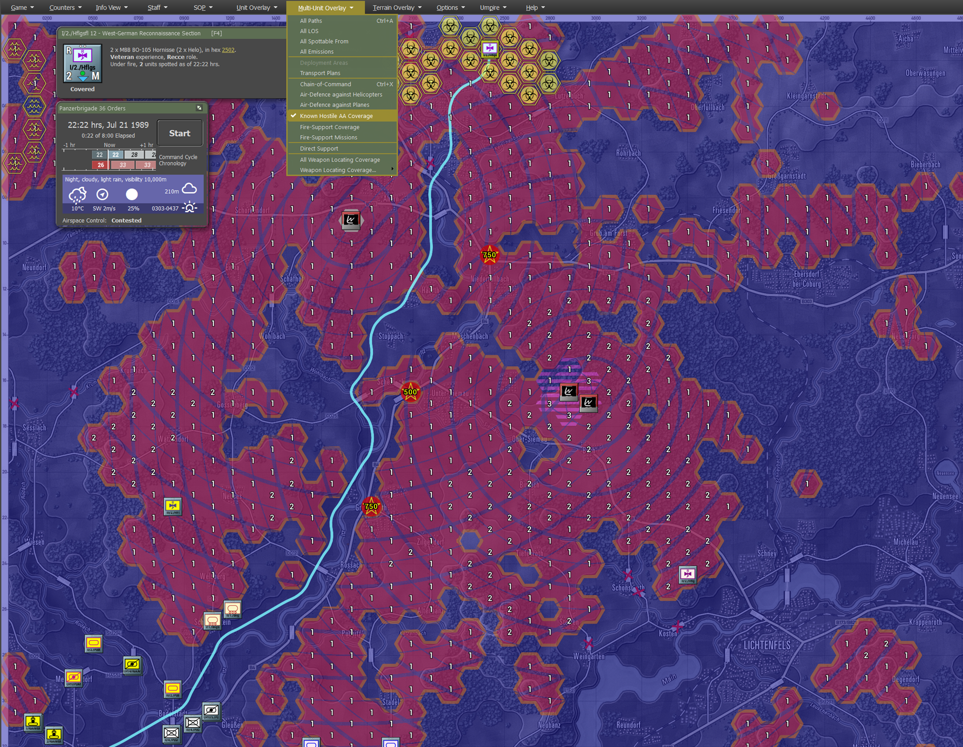The image size is (963, 747).
Task: Choose Chain-of-Command from the menu
Action: (325, 84)
